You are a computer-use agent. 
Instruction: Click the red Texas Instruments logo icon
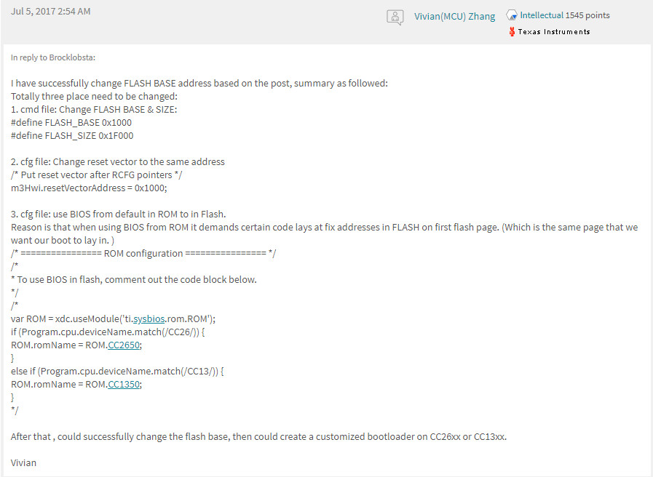512,31
